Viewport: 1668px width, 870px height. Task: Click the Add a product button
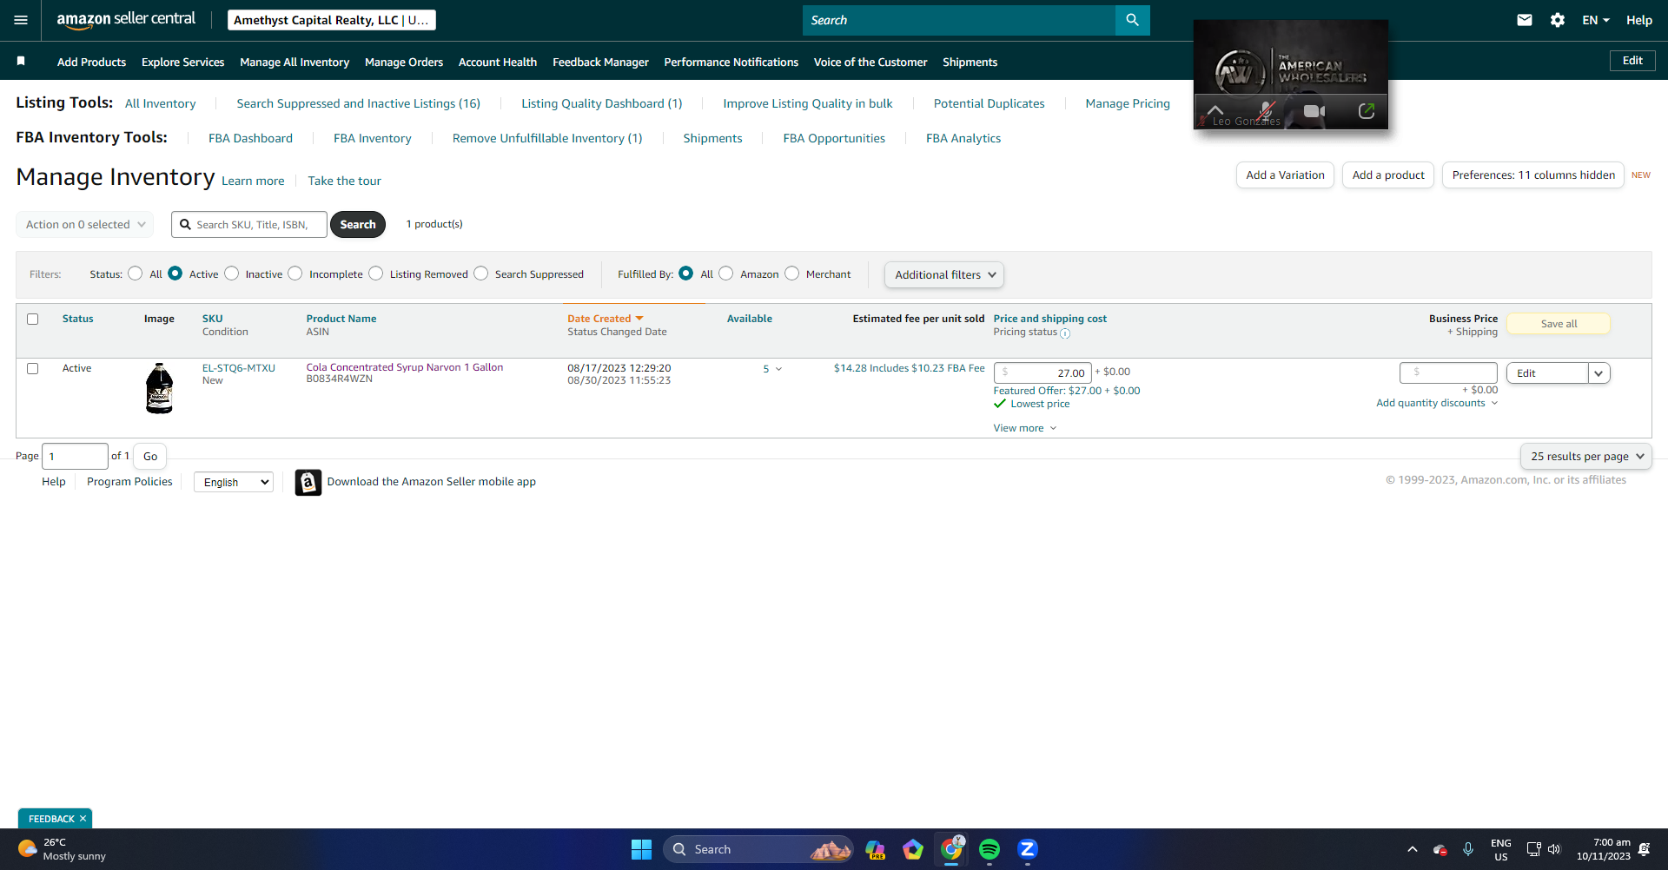1388,175
